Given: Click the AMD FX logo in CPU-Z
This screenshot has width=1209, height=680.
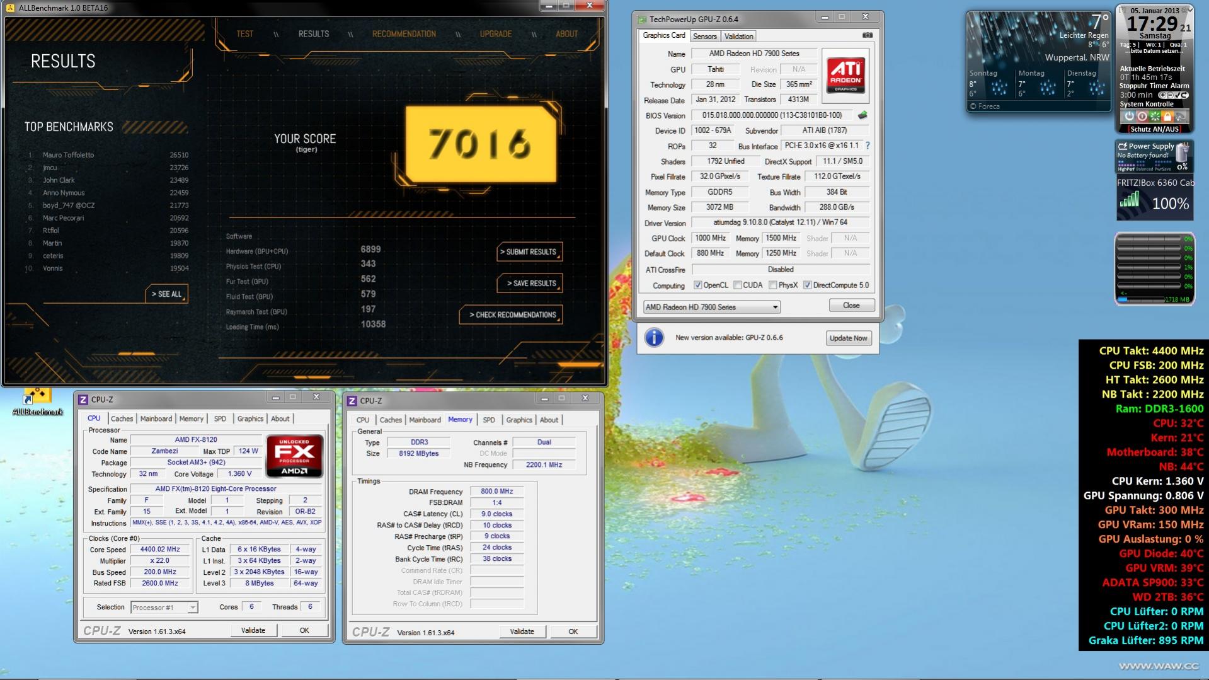Looking at the screenshot, I should [x=294, y=456].
